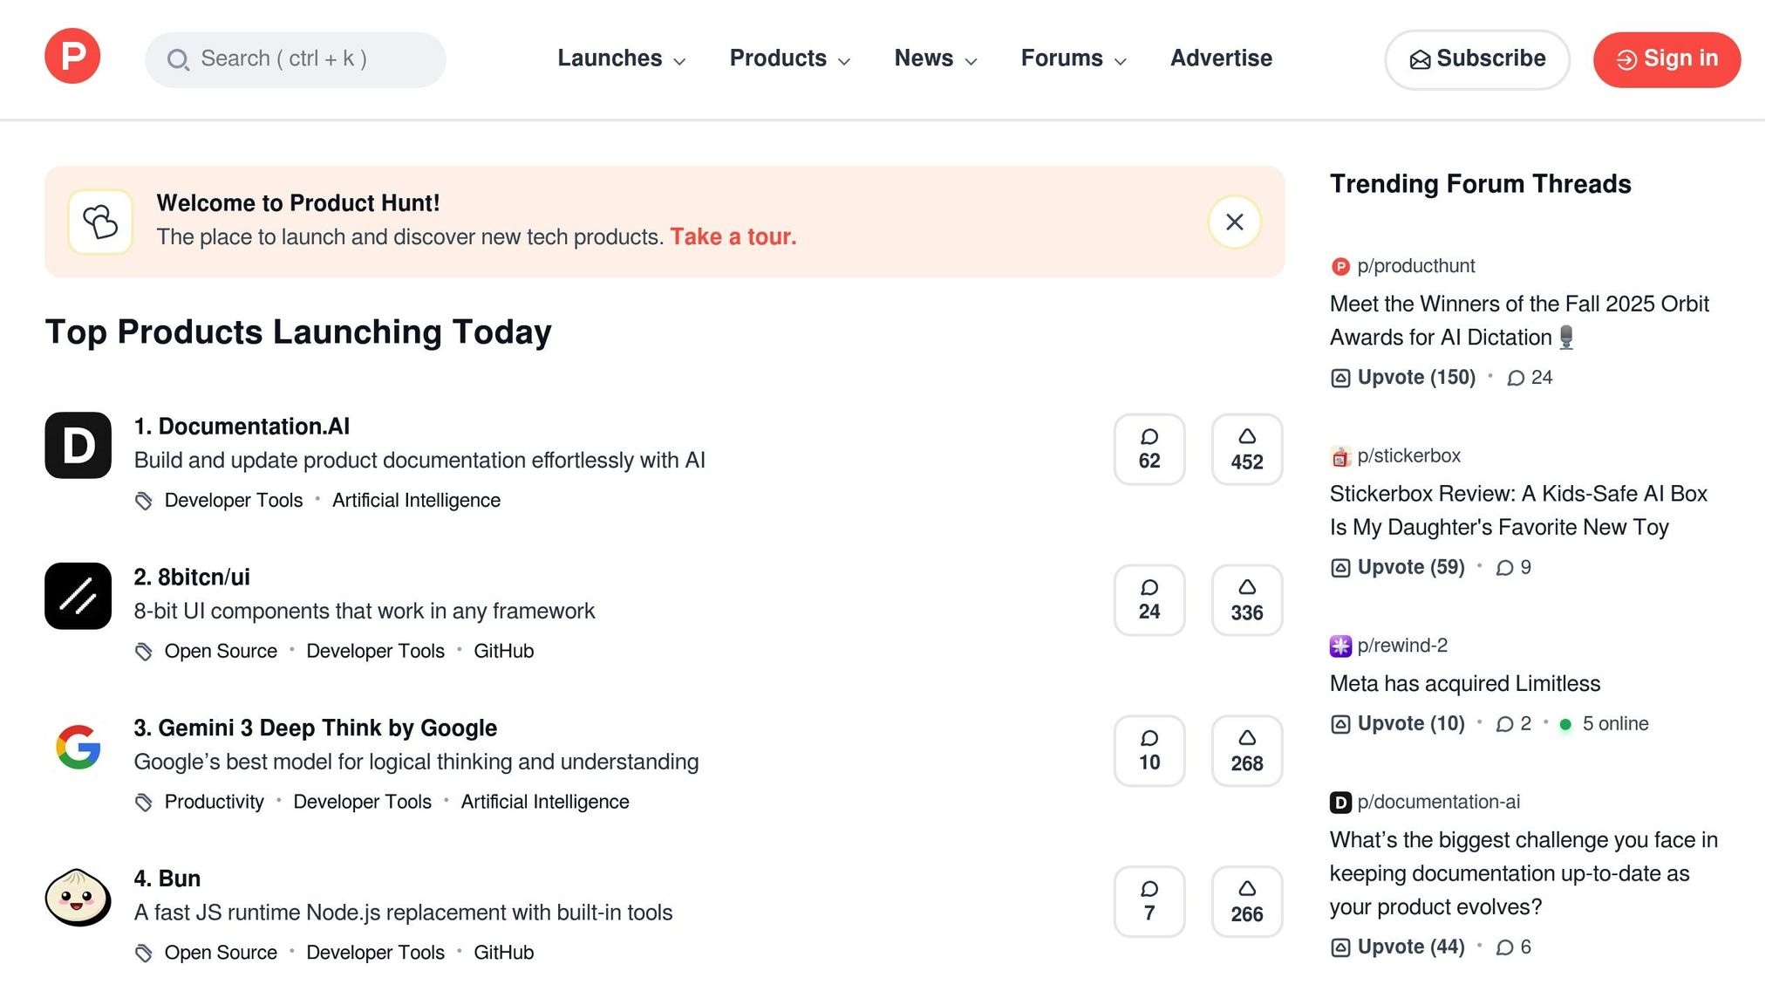Select the Documentation.AI product thumbnail

(78, 445)
